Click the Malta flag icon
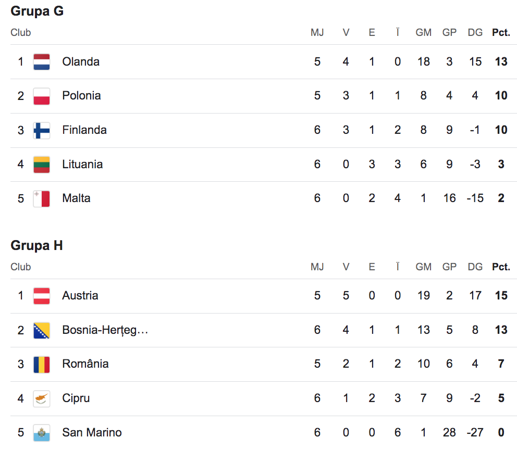This screenshot has height=450, width=517. click(42, 198)
